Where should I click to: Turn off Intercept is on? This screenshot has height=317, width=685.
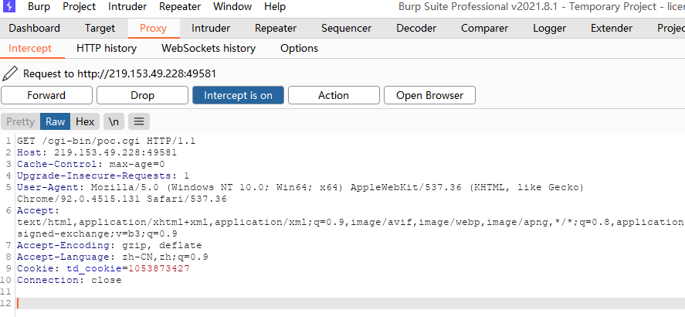coord(238,95)
